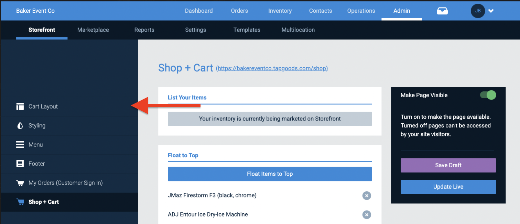520x224 pixels.
Task: Open the bakereventco.tapgoods.com/shop link
Action: tap(272, 68)
